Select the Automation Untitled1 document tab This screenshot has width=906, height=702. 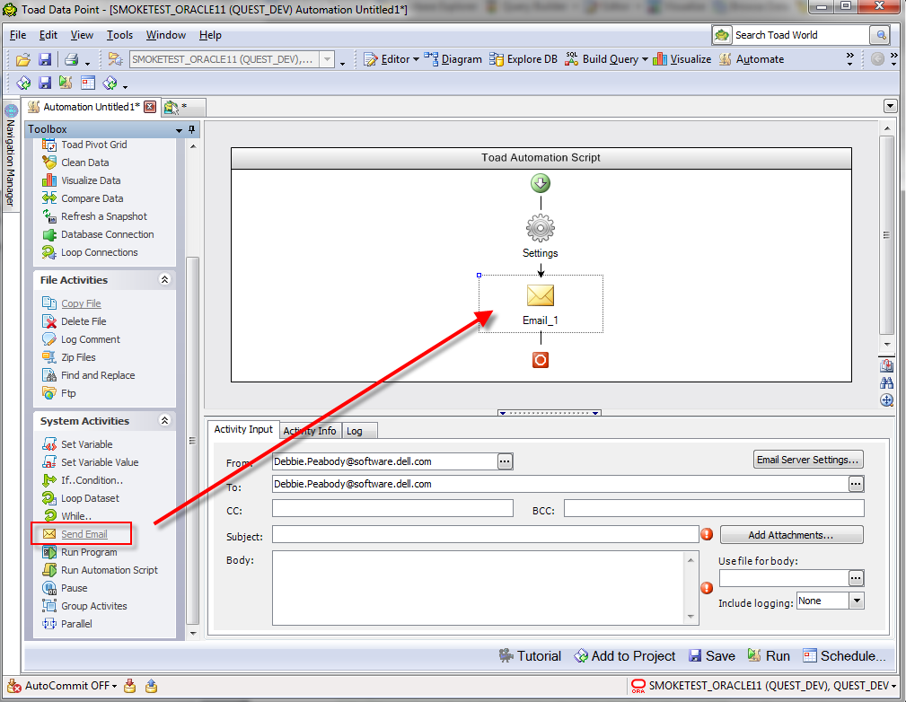point(92,107)
